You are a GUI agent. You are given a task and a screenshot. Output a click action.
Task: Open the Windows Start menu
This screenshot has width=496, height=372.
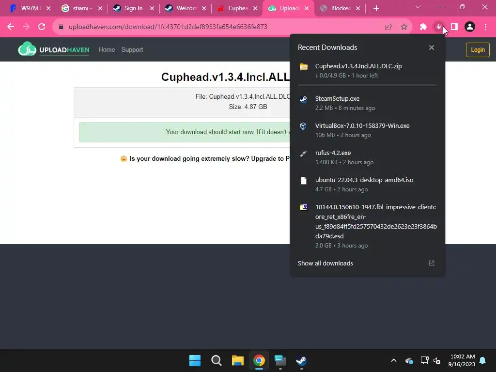(195, 360)
